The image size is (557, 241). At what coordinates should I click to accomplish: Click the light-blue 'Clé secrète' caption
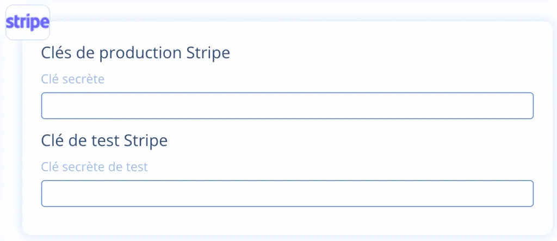(x=73, y=79)
